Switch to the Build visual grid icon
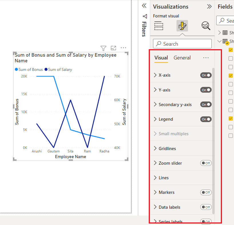 coord(158,26)
